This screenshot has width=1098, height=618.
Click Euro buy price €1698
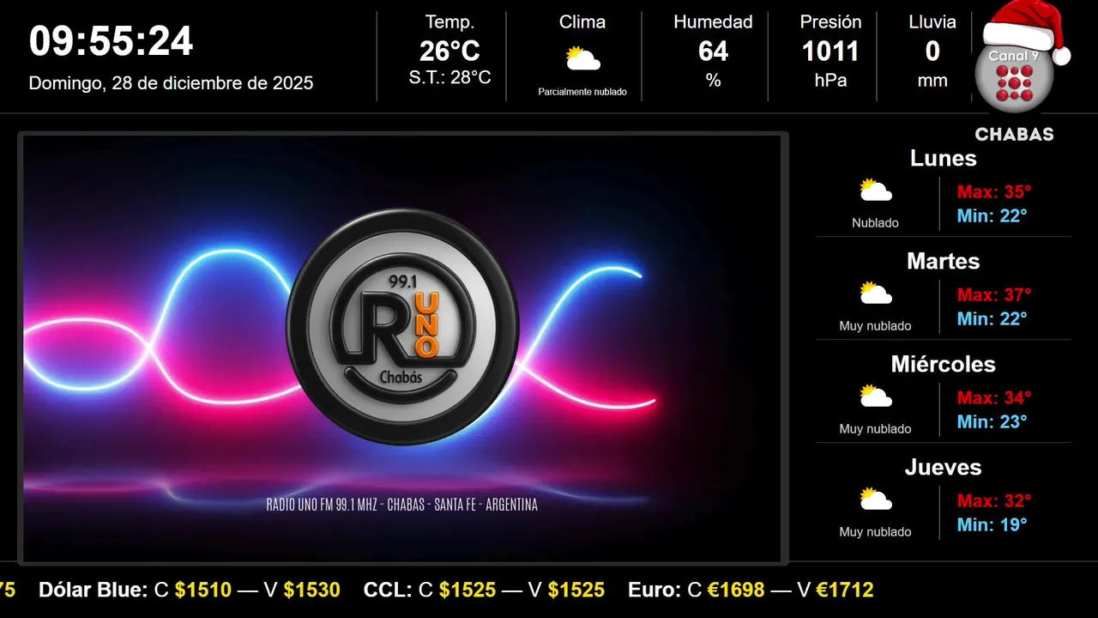click(736, 590)
